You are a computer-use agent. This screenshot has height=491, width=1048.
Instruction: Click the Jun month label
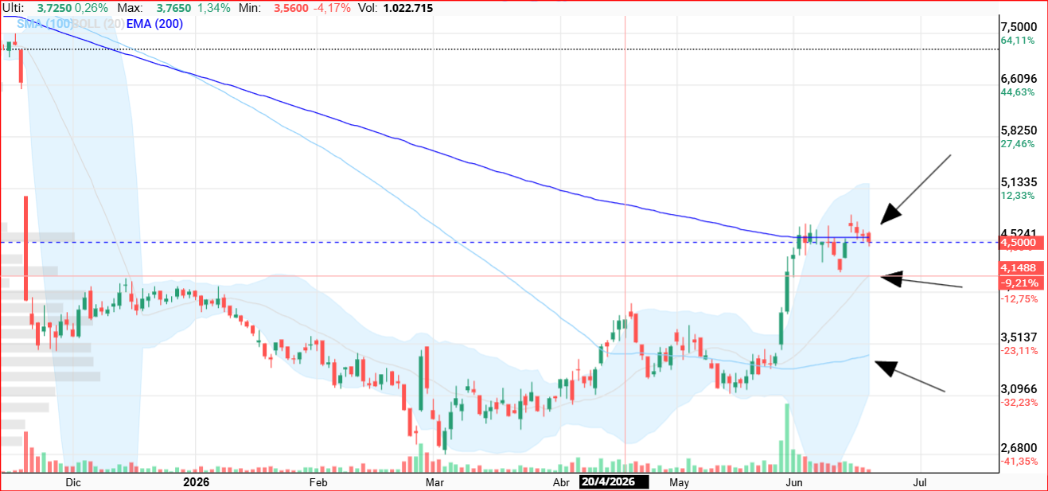[793, 482]
